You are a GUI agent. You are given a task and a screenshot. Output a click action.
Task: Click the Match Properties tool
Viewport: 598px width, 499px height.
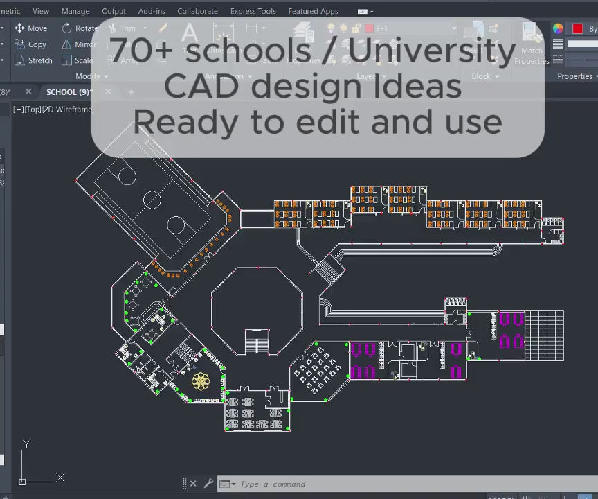pos(532,44)
